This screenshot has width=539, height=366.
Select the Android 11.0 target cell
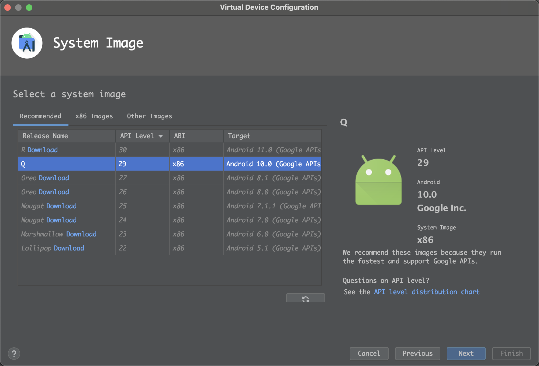coord(272,150)
